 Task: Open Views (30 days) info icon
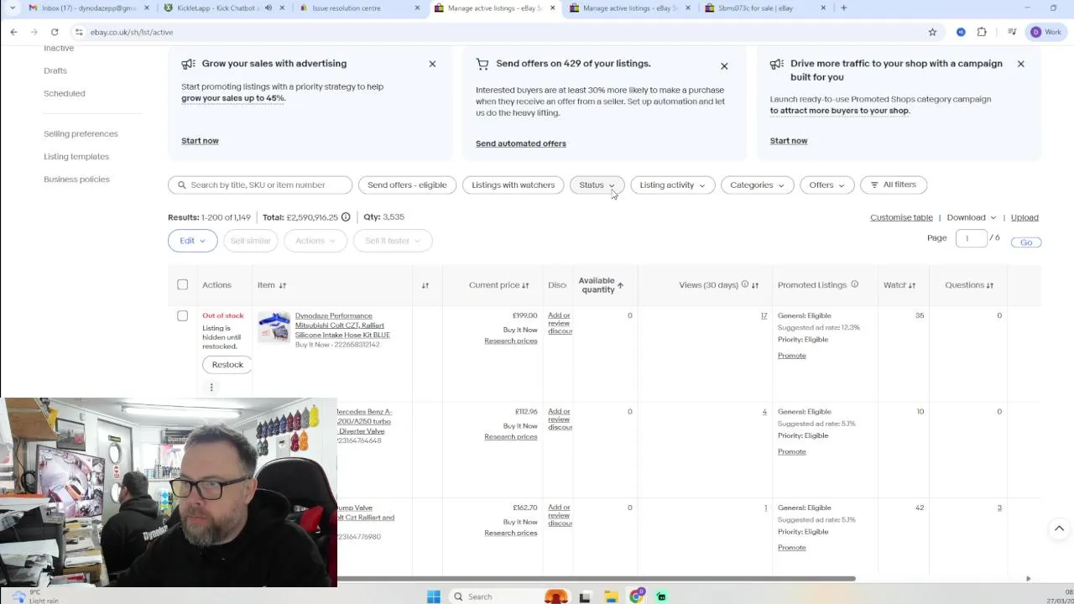[x=744, y=284]
